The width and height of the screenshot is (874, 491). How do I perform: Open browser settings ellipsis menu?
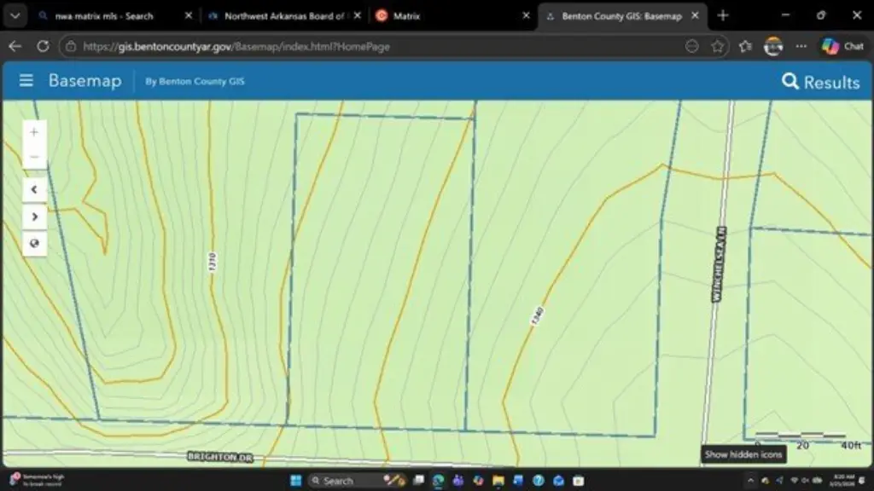coord(801,46)
